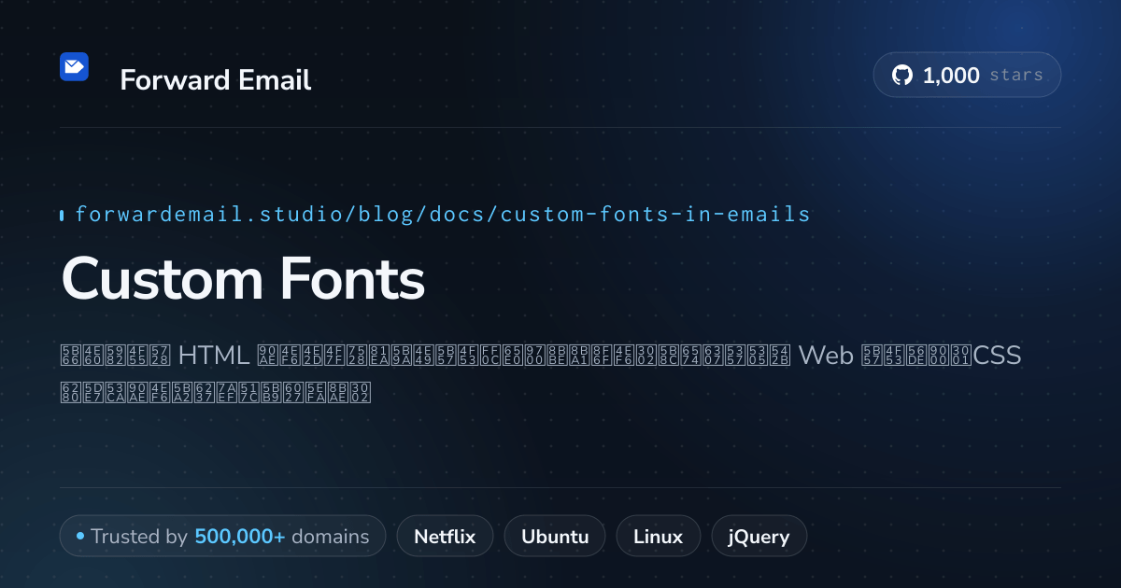Click the blue dot in Trusted badge

[x=80, y=537]
